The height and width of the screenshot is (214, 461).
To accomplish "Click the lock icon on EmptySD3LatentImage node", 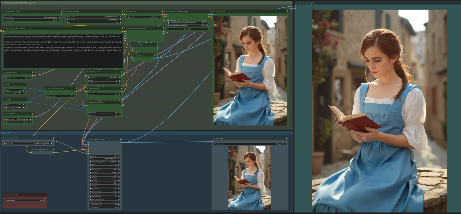I will (x=76, y=88).
